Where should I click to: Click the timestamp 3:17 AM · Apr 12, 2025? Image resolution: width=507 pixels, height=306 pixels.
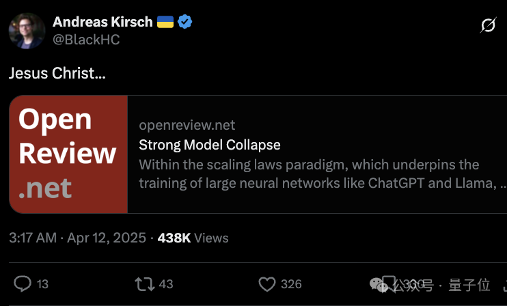pos(77,238)
